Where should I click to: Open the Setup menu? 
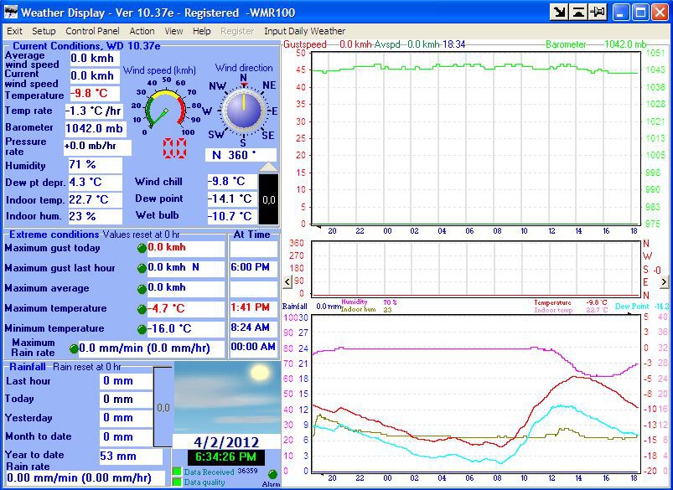(44, 31)
